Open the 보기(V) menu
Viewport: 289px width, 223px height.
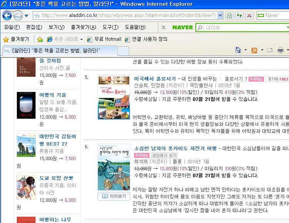click(x=56, y=27)
